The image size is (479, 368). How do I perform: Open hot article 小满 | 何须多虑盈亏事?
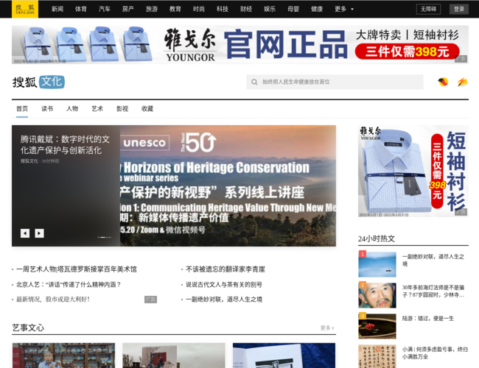tap(435, 353)
